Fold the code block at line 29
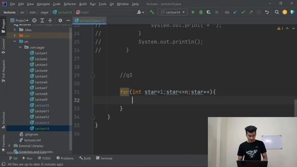The height and width of the screenshot is (167, 297). [93, 75]
